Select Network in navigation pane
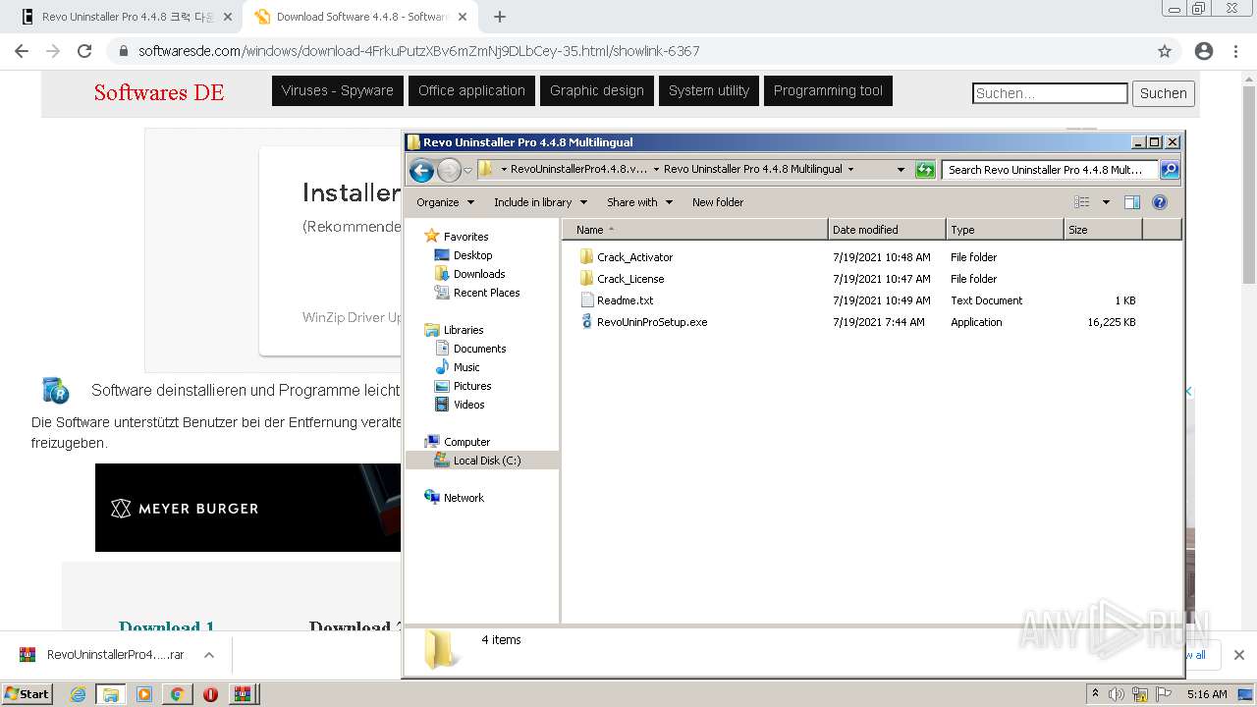Screen dimensions: 1257x707 [x=464, y=498]
